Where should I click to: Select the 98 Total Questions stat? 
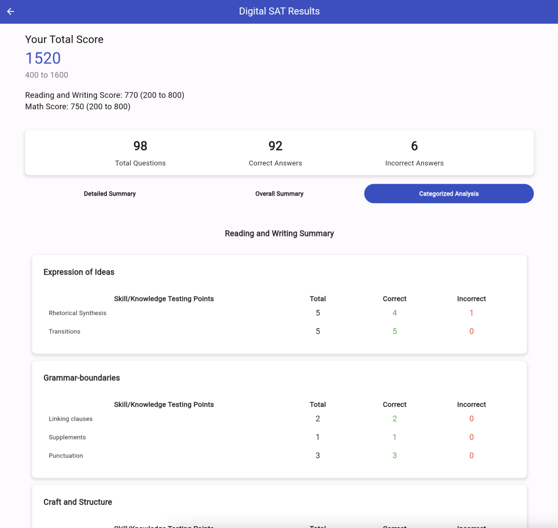(x=140, y=153)
